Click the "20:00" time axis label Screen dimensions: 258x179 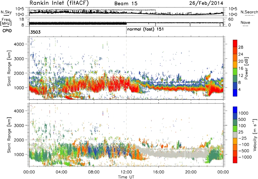pos(191,172)
